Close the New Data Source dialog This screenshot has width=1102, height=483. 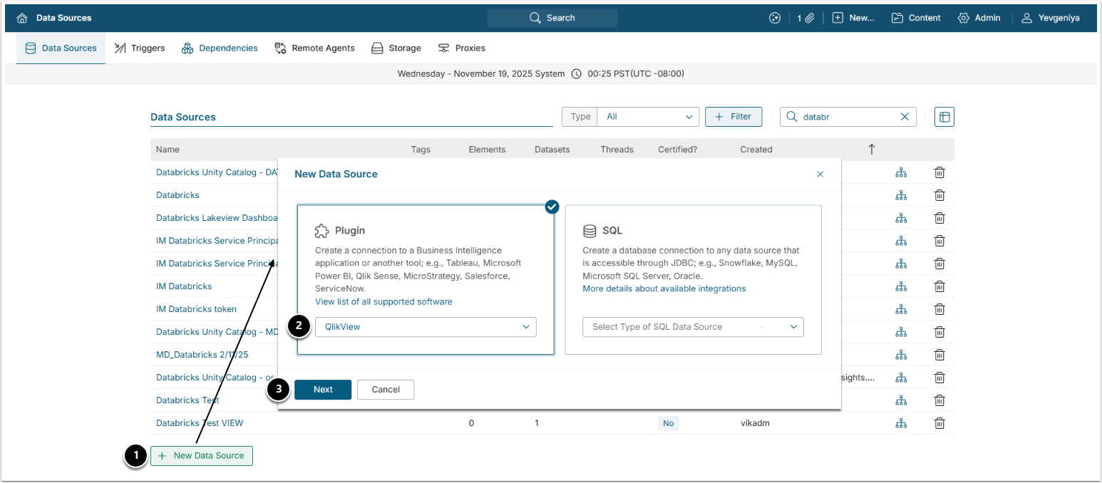click(820, 174)
